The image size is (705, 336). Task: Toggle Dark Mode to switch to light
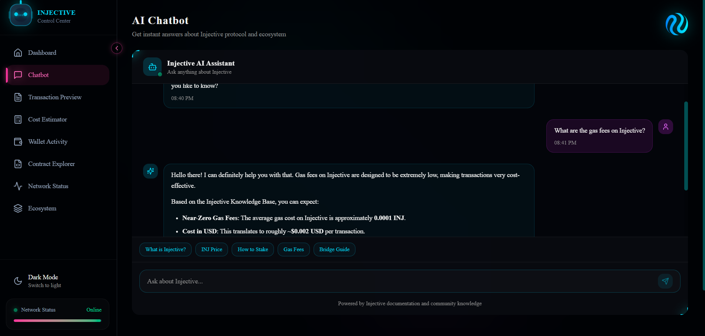[58, 281]
